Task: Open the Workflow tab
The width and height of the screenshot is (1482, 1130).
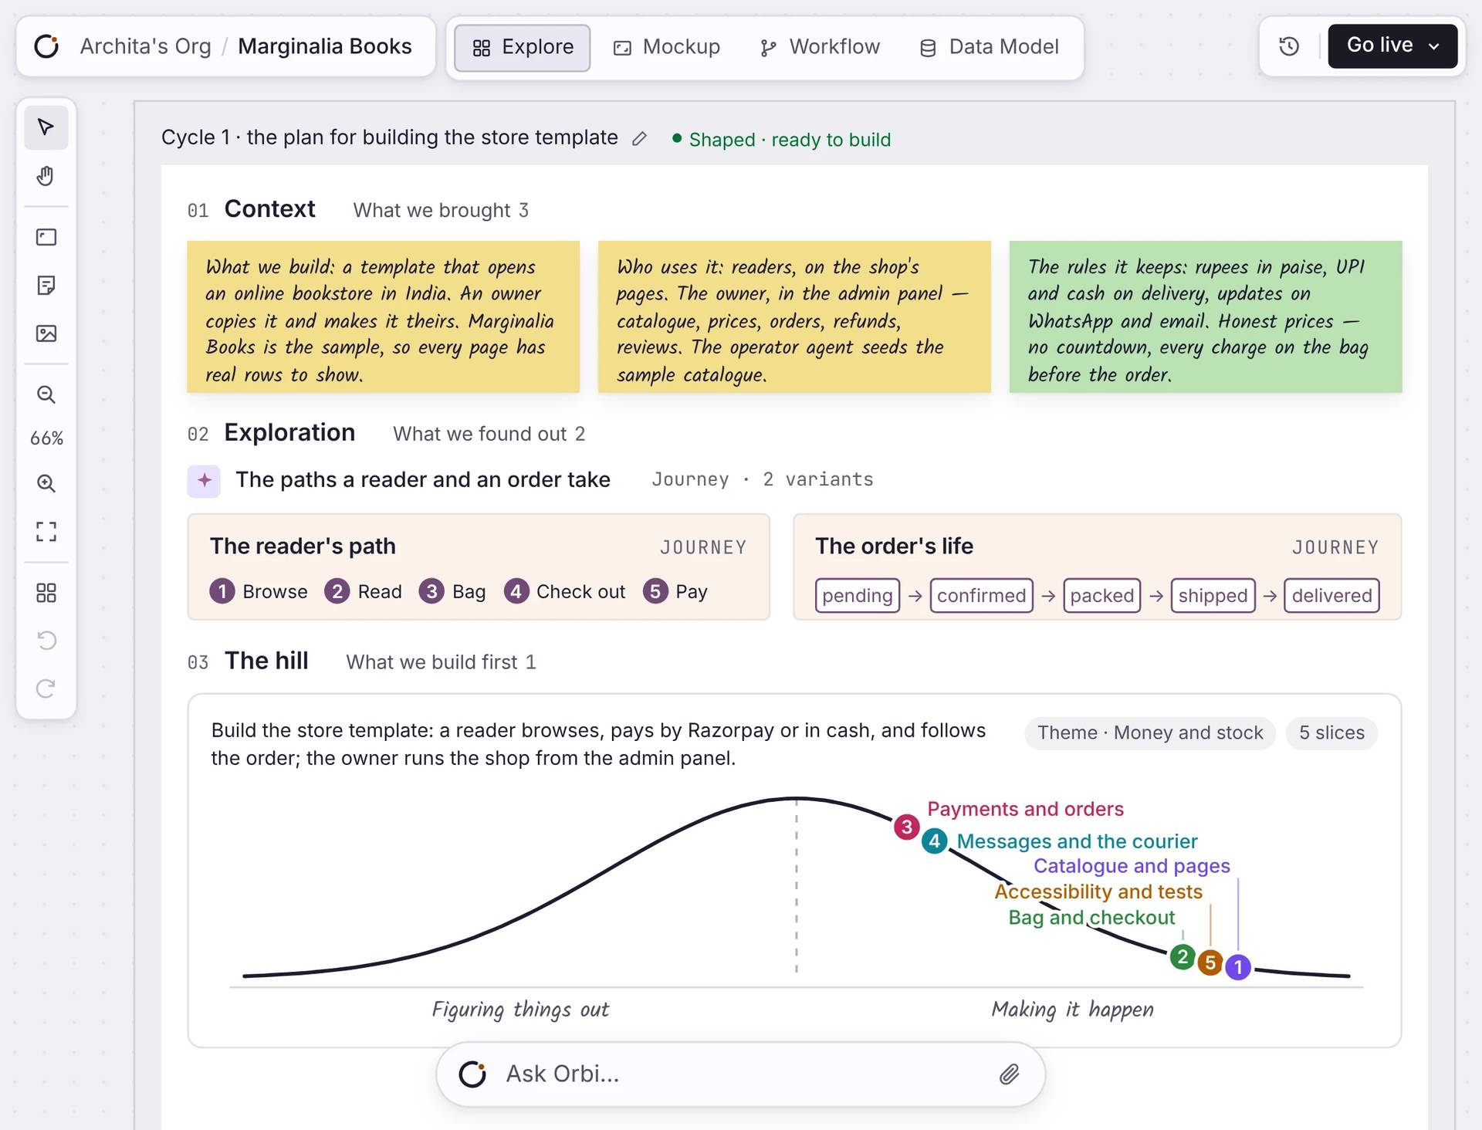Action: (x=820, y=47)
